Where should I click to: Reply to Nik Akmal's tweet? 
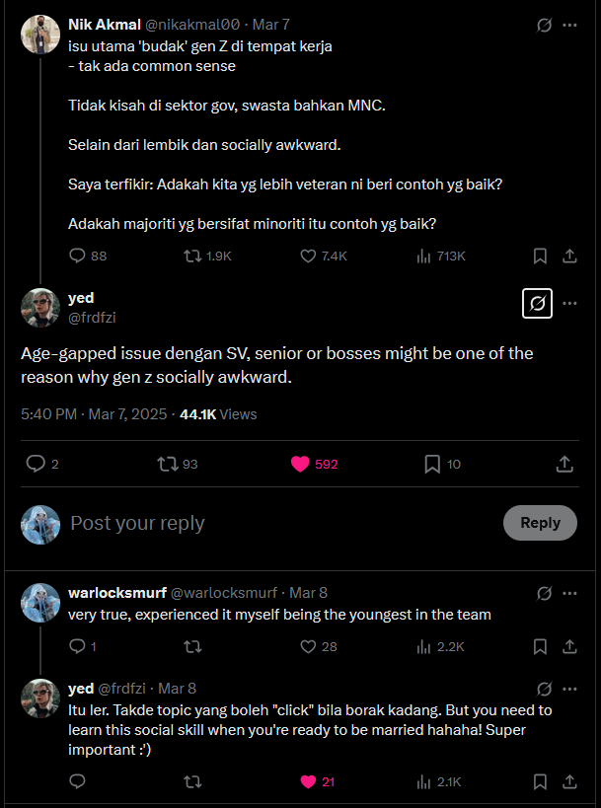[x=78, y=256]
